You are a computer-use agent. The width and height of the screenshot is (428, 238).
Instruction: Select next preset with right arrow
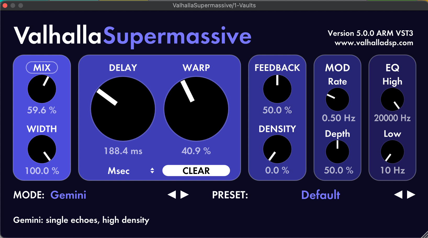[x=411, y=195]
